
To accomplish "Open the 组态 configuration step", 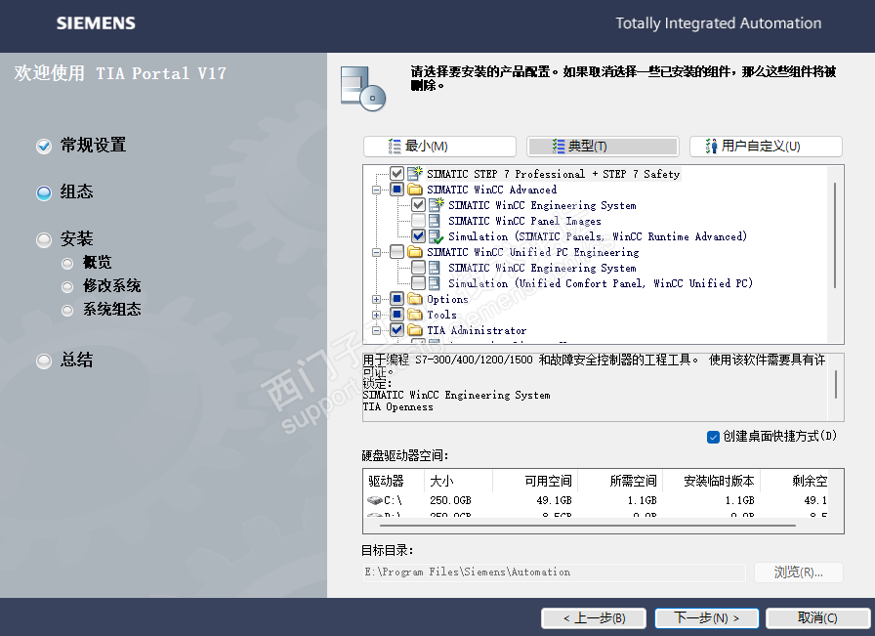I will click(64, 192).
